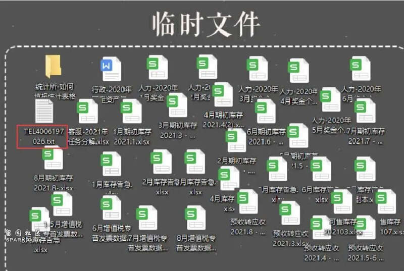Viewport: 404px width, 271px height.
Task: Click the 2月期初库存 spreadsheet icon
Action: point(236,140)
